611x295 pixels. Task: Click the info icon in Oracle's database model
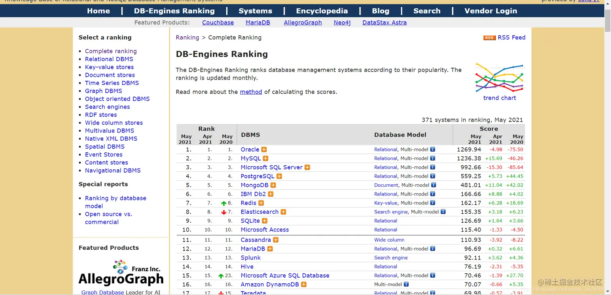point(433,150)
